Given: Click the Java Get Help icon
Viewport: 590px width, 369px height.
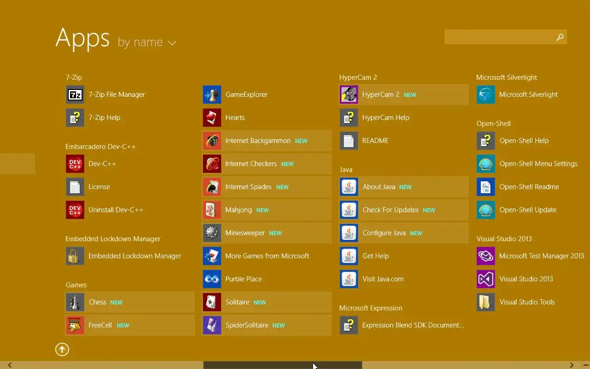Looking at the screenshot, I should point(349,256).
